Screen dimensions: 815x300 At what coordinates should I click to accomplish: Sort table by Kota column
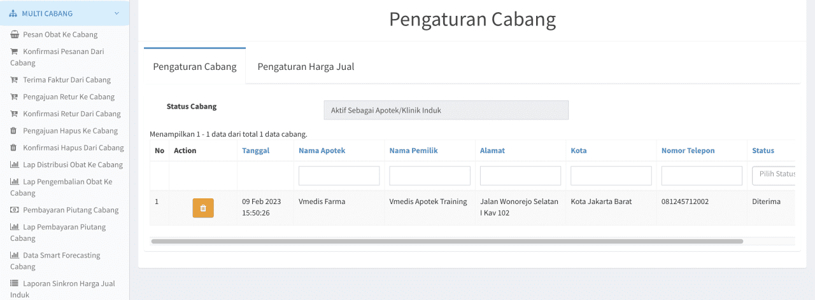[x=579, y=151]
